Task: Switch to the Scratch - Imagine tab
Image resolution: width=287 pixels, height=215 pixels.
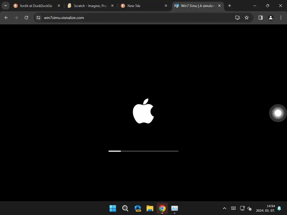Action: pyautogui.click(x=89, y=6)
